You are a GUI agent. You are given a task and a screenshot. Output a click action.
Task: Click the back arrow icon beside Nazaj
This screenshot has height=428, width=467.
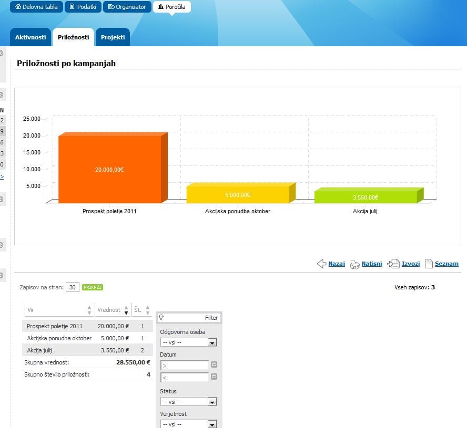[321, 264]
